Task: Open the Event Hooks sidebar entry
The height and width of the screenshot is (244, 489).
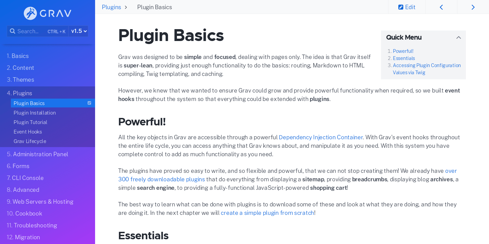Action: [28, 131]
